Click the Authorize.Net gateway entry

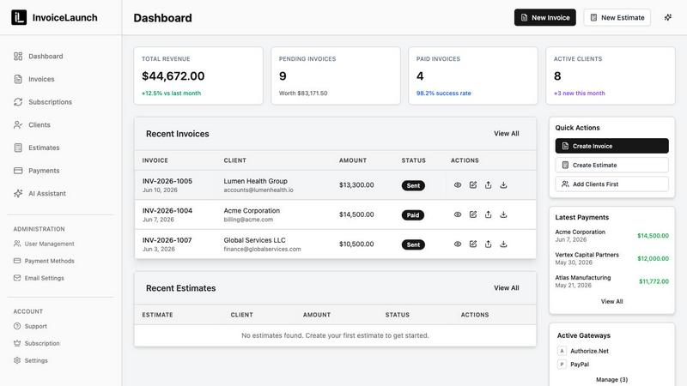click(583, 351)
